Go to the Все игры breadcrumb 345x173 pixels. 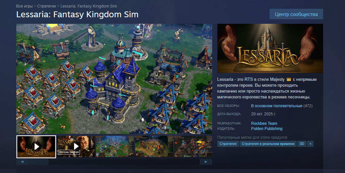tap(24, 6)
